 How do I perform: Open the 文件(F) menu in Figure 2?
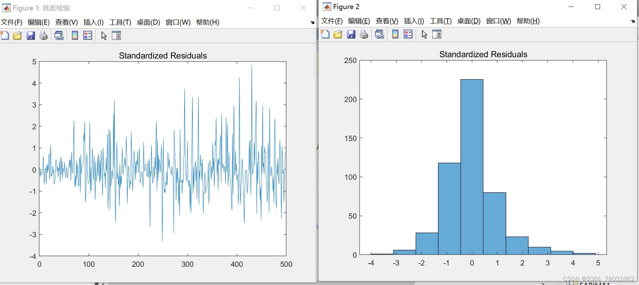click(x=332, y=21)
